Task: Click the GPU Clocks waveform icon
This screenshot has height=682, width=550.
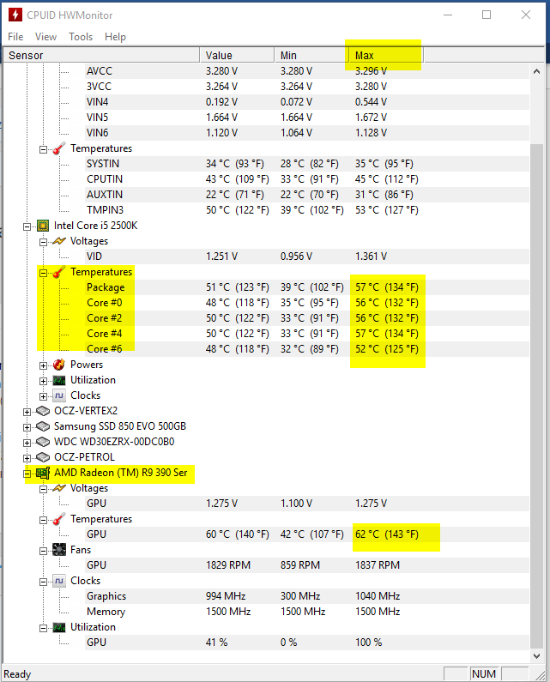Action: 58,581
